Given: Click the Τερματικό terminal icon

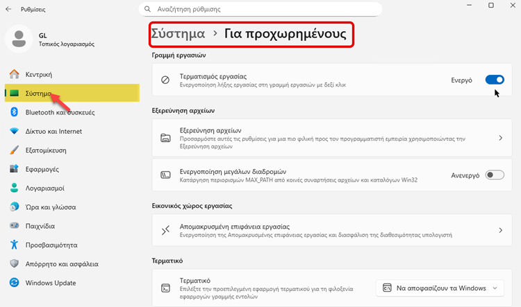Looking at the screenshot, I should (165, 288).
